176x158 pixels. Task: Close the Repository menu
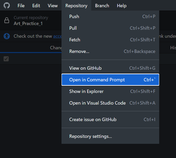tap(76, 5)
